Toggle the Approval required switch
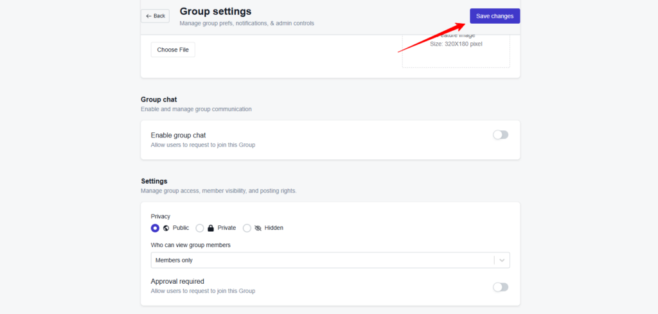 (x=501, y=287)
